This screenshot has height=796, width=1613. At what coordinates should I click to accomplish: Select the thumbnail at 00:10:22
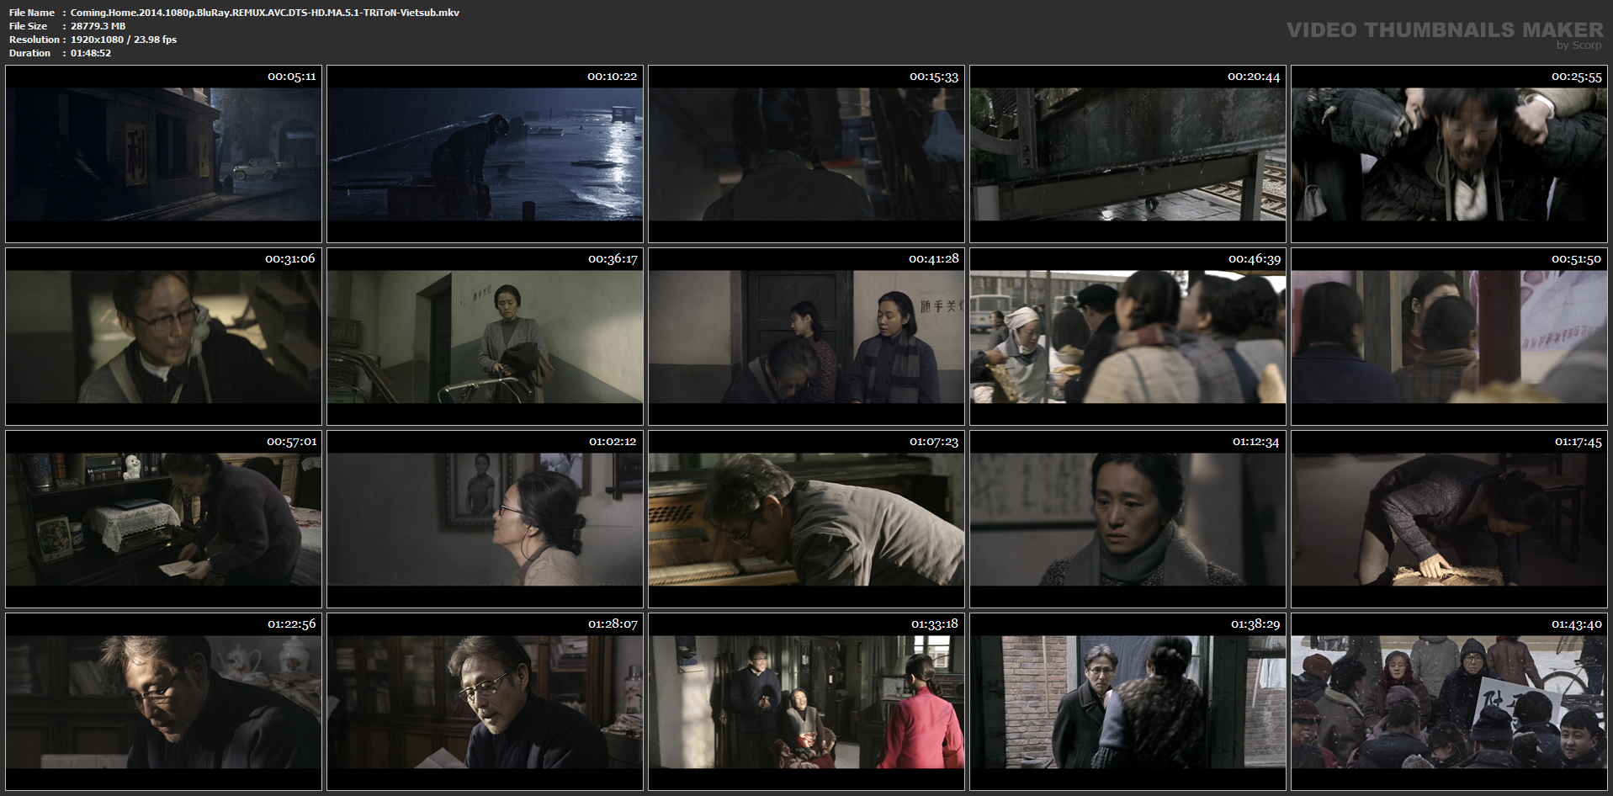point(485,154)
